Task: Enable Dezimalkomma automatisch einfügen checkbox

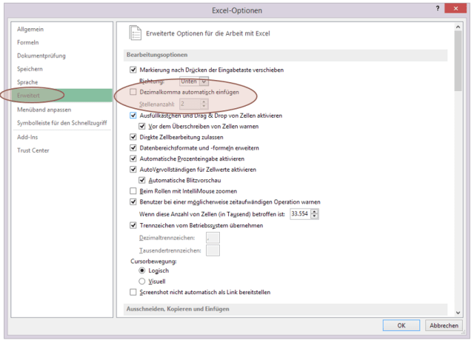Action: pos(133,93)
